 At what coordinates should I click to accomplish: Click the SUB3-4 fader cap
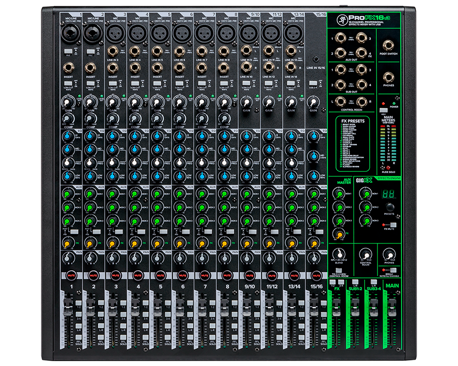374,307
